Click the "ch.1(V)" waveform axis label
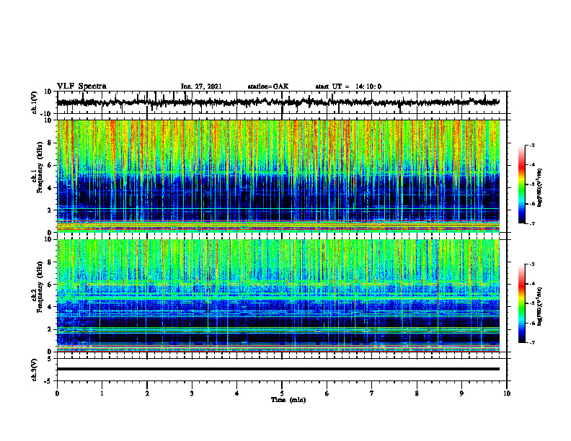Screen dimensions: 571x441 [35, 102]
